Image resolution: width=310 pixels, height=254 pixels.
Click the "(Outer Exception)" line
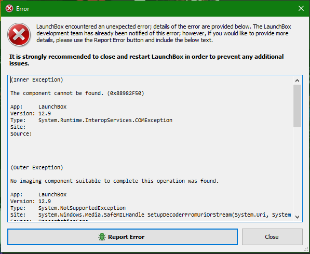[37, 168]
